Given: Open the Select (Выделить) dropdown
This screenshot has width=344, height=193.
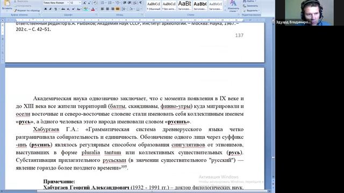Looking at the screenshot, I should pos(251,11).
